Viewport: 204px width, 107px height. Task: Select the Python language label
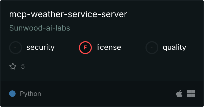pyautogui.click(x=30, y=94)
